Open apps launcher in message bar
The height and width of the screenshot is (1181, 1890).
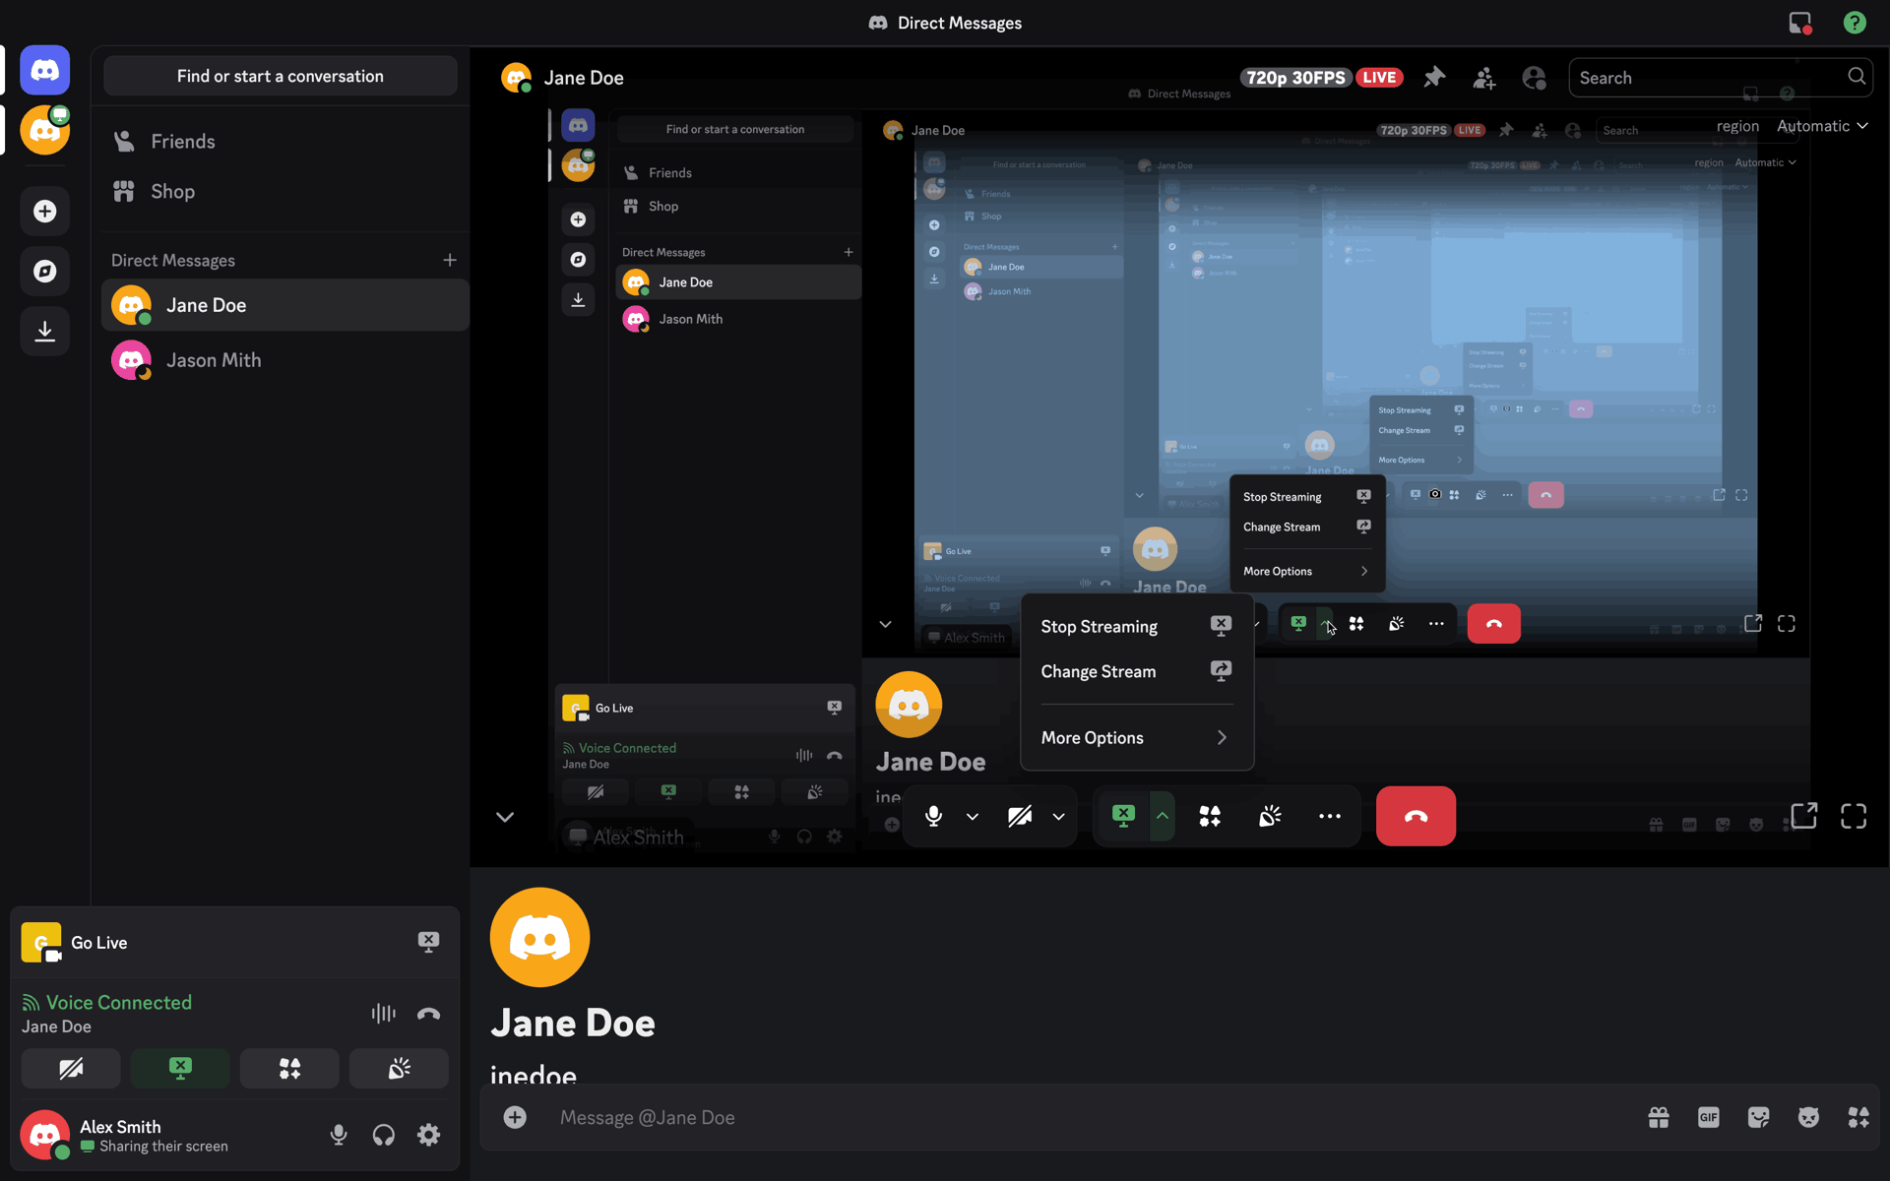tap(1858, 1117)
